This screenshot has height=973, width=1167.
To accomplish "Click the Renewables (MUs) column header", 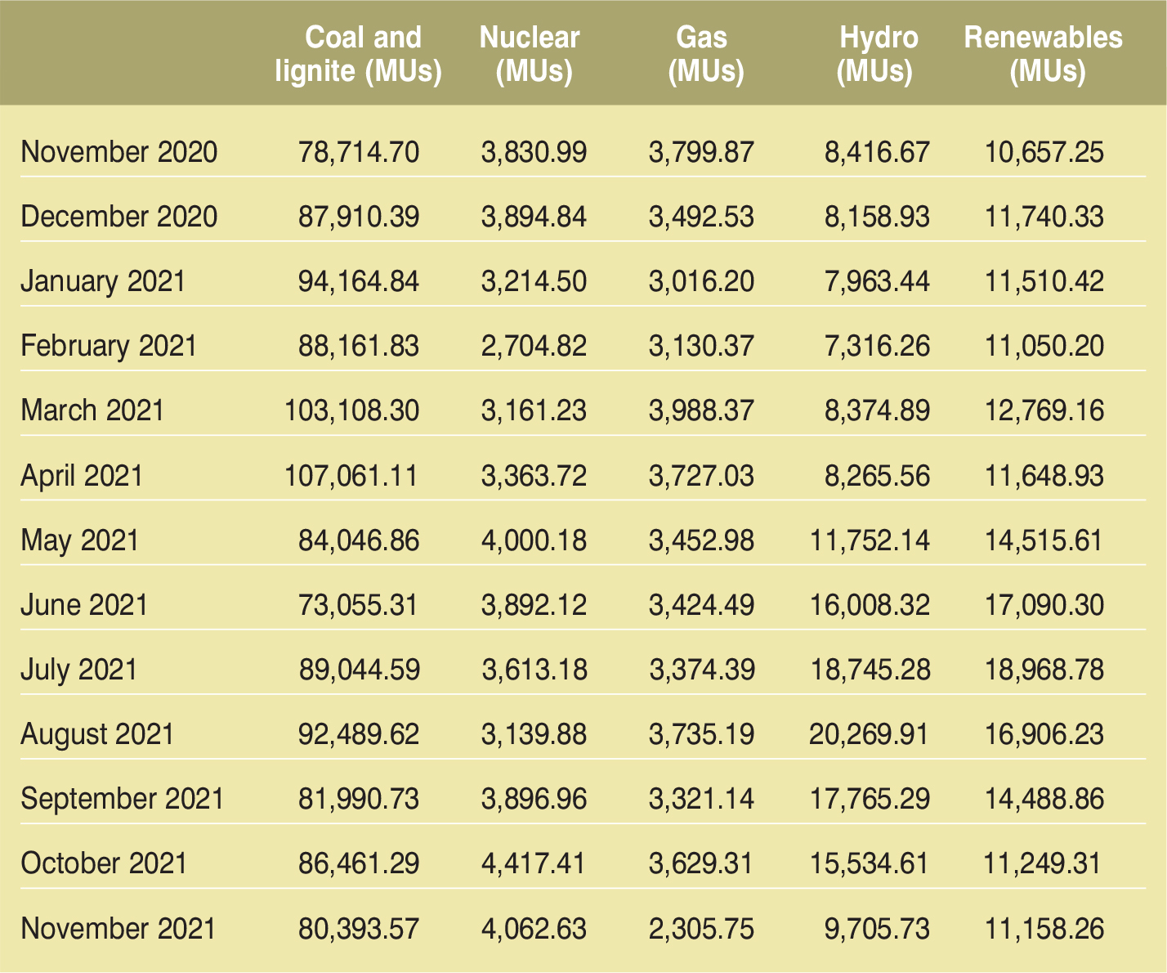I will (1043, 54).
